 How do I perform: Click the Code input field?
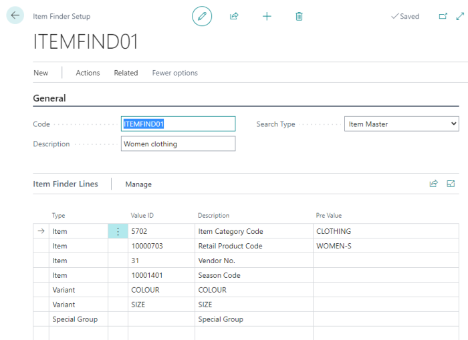coord(178,124)
